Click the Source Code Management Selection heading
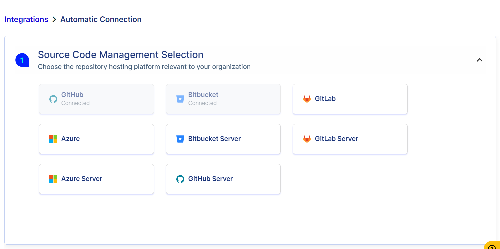The height and width of the screenshot is (249, 500). 121,55
